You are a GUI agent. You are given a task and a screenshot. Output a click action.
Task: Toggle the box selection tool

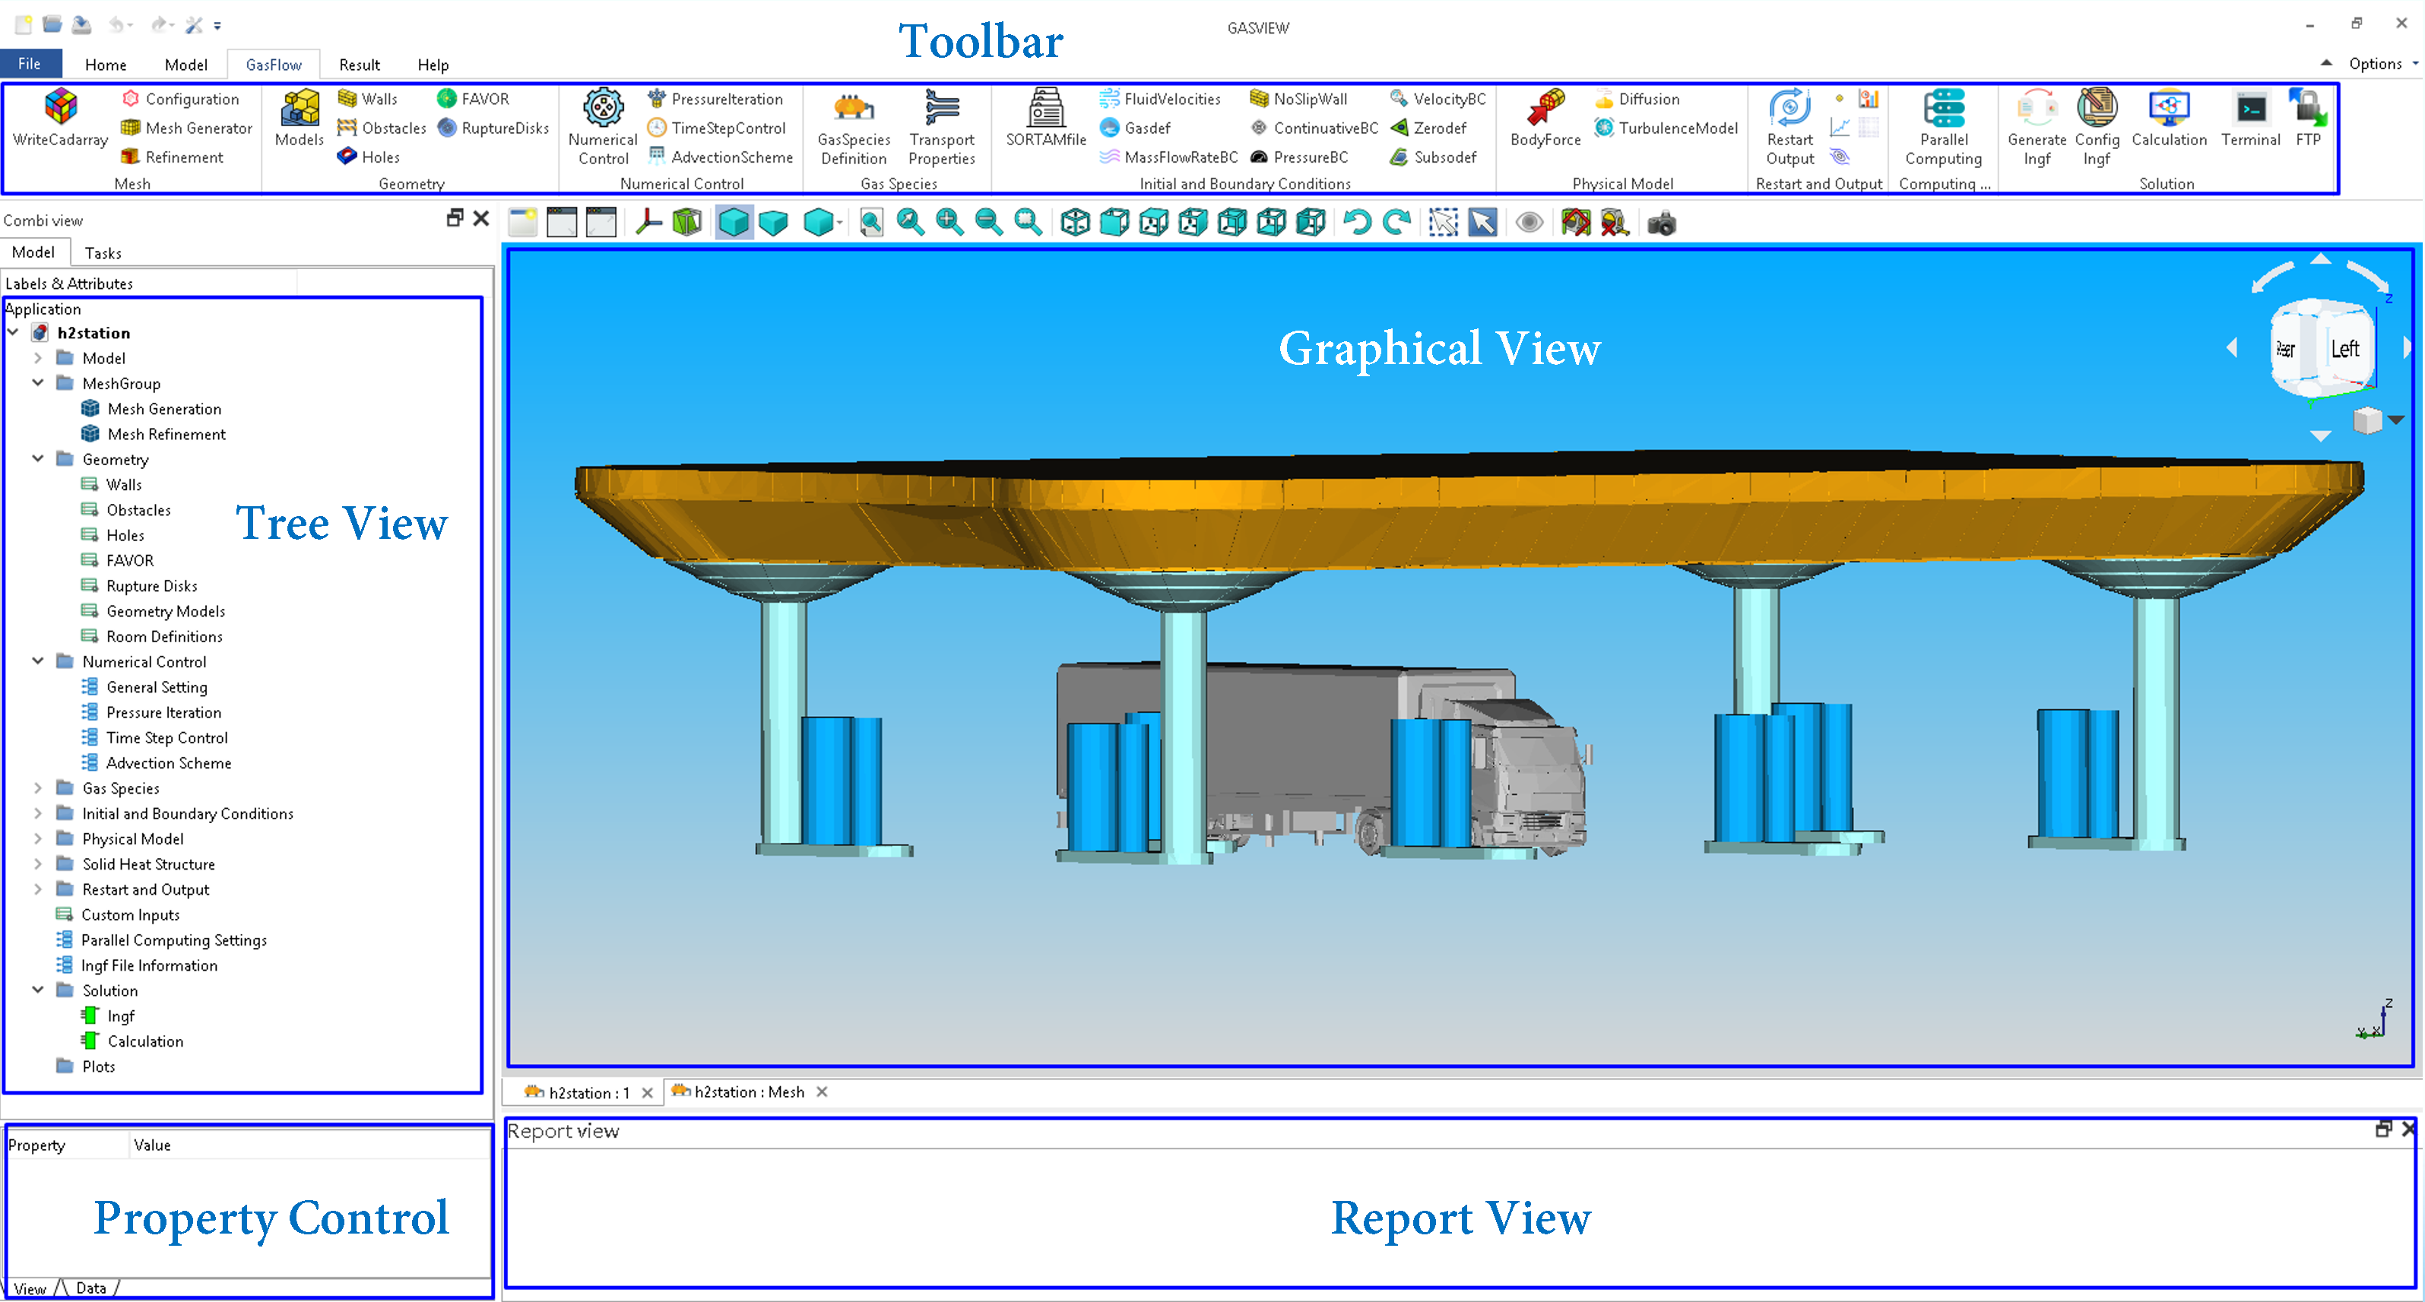1442,223
